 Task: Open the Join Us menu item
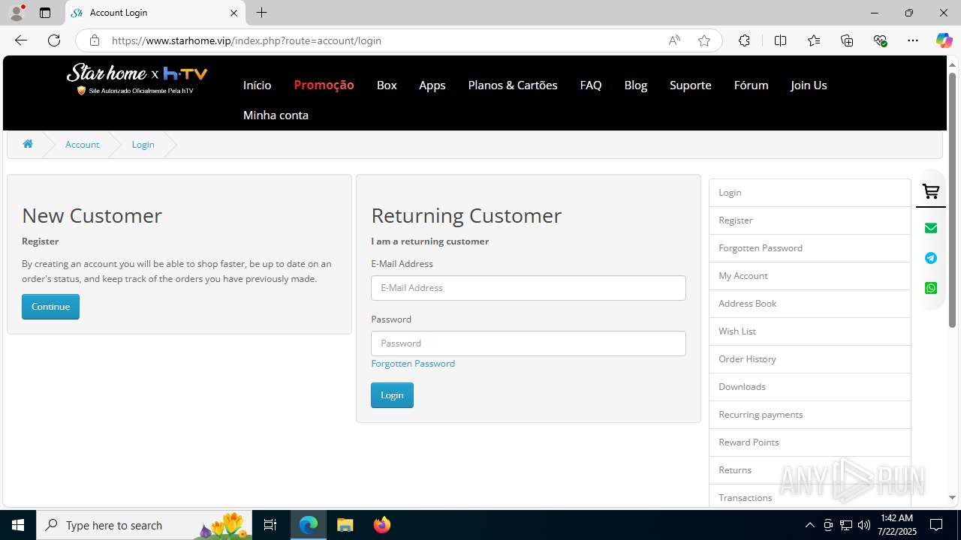809,85
